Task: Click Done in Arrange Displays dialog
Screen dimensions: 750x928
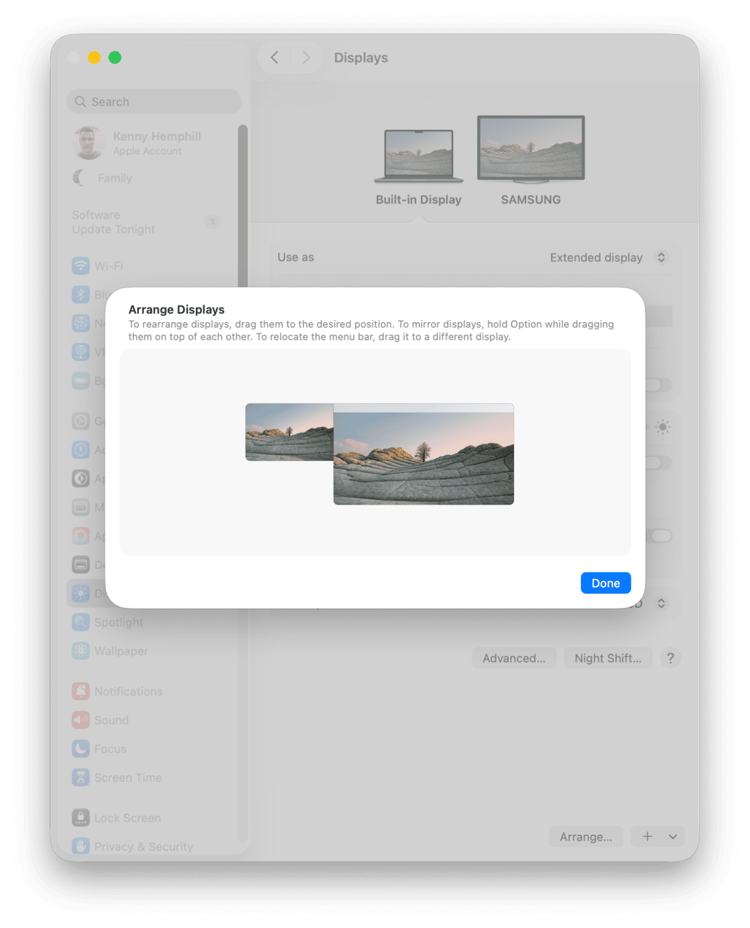Action: (x=605, y=583)
